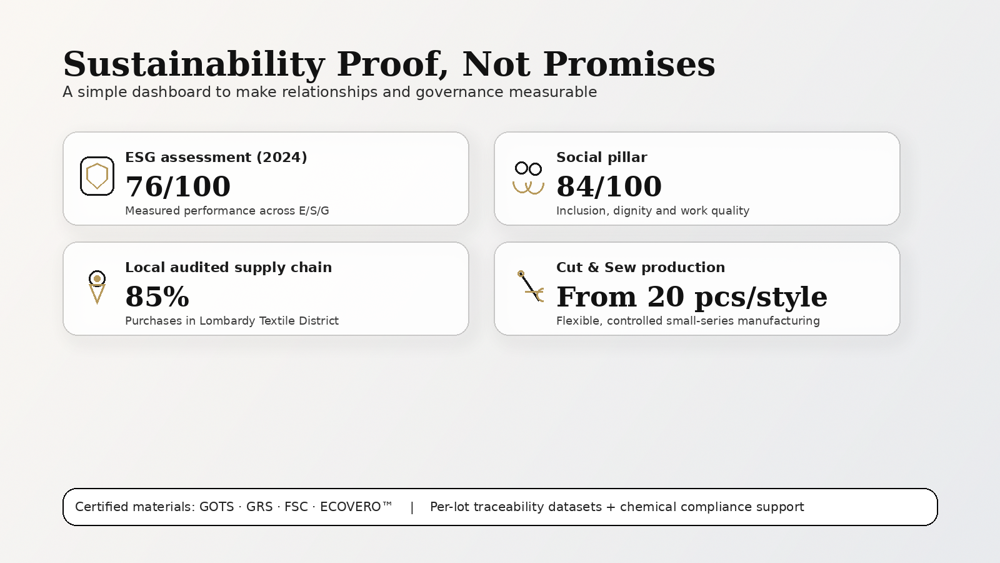Viewport: 1000px width, 563px height.
Task: Click the From 20 pcs/style text
Action: (x=692, y=297)
